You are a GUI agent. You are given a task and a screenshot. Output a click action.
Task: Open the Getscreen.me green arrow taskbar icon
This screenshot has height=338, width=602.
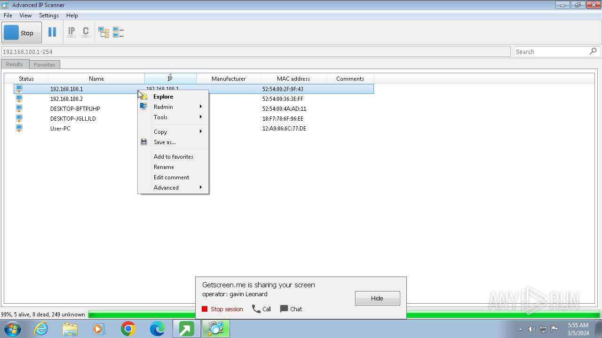[x=186, y=329]
